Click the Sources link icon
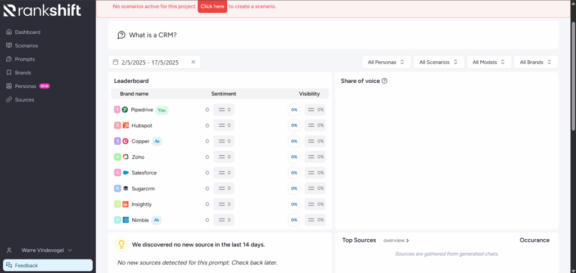Viewport: 576px width, 273px height. [9, 100]
